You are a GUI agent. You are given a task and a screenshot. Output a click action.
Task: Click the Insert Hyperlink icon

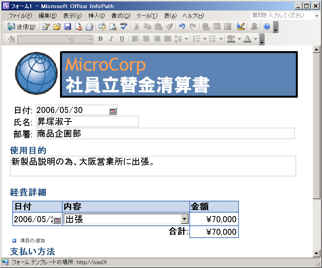point(206,27)
